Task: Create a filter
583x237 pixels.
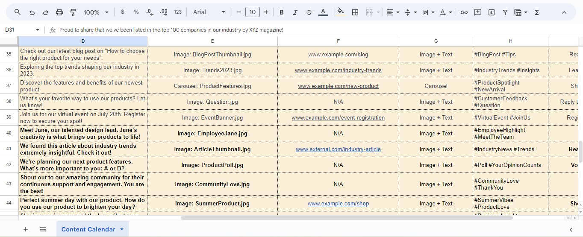Action: 505,12
